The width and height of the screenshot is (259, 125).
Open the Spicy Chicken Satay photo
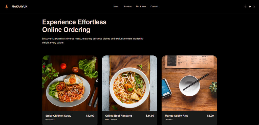coord(70,83)
